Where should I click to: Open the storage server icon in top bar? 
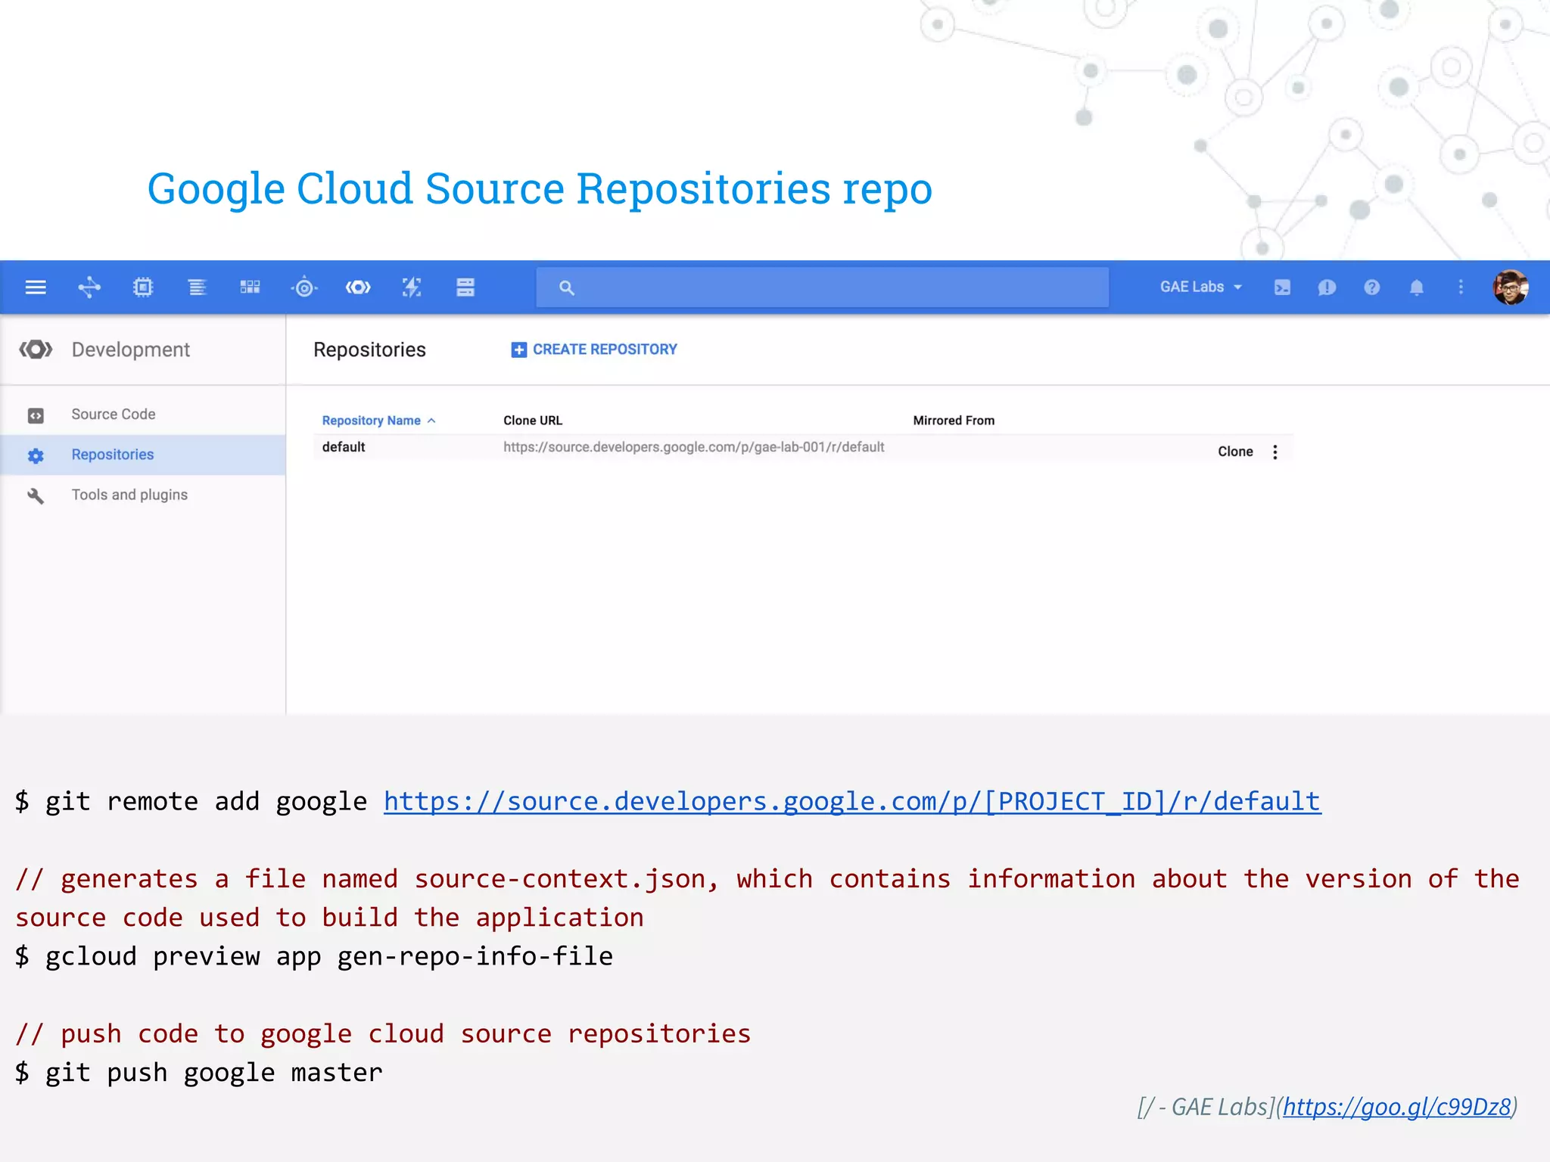tap(465, 287)
